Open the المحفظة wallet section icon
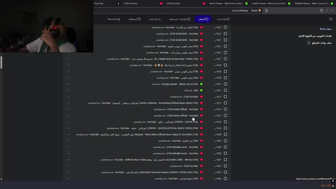Viewport: 336px width, 189px height. 139,19
